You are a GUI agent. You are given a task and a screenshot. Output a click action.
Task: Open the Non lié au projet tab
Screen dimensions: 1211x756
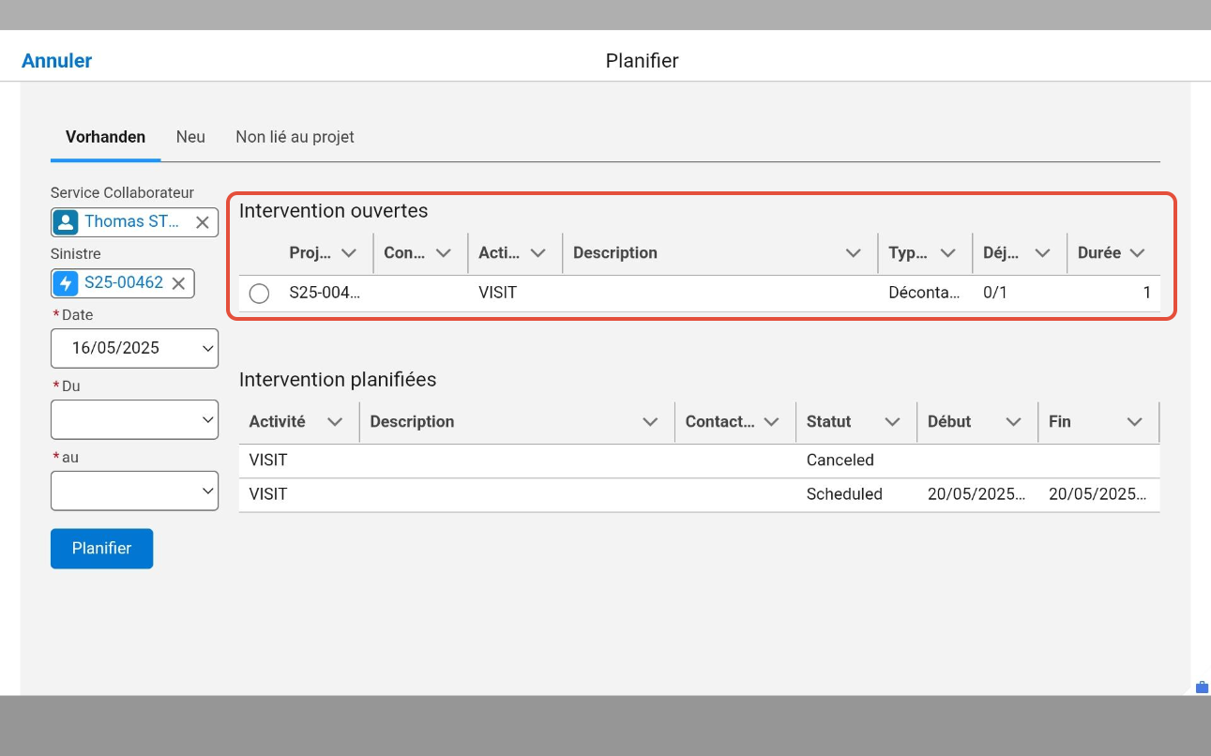295,137
